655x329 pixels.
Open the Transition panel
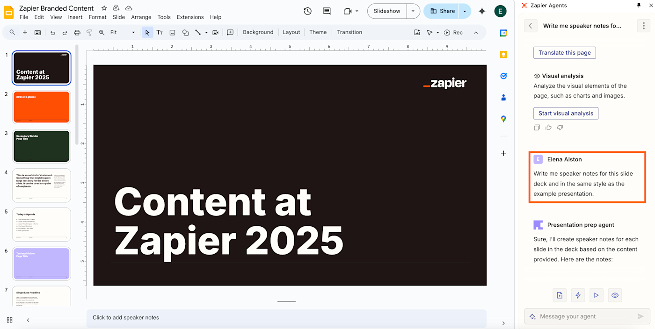[x=349, y=32]
